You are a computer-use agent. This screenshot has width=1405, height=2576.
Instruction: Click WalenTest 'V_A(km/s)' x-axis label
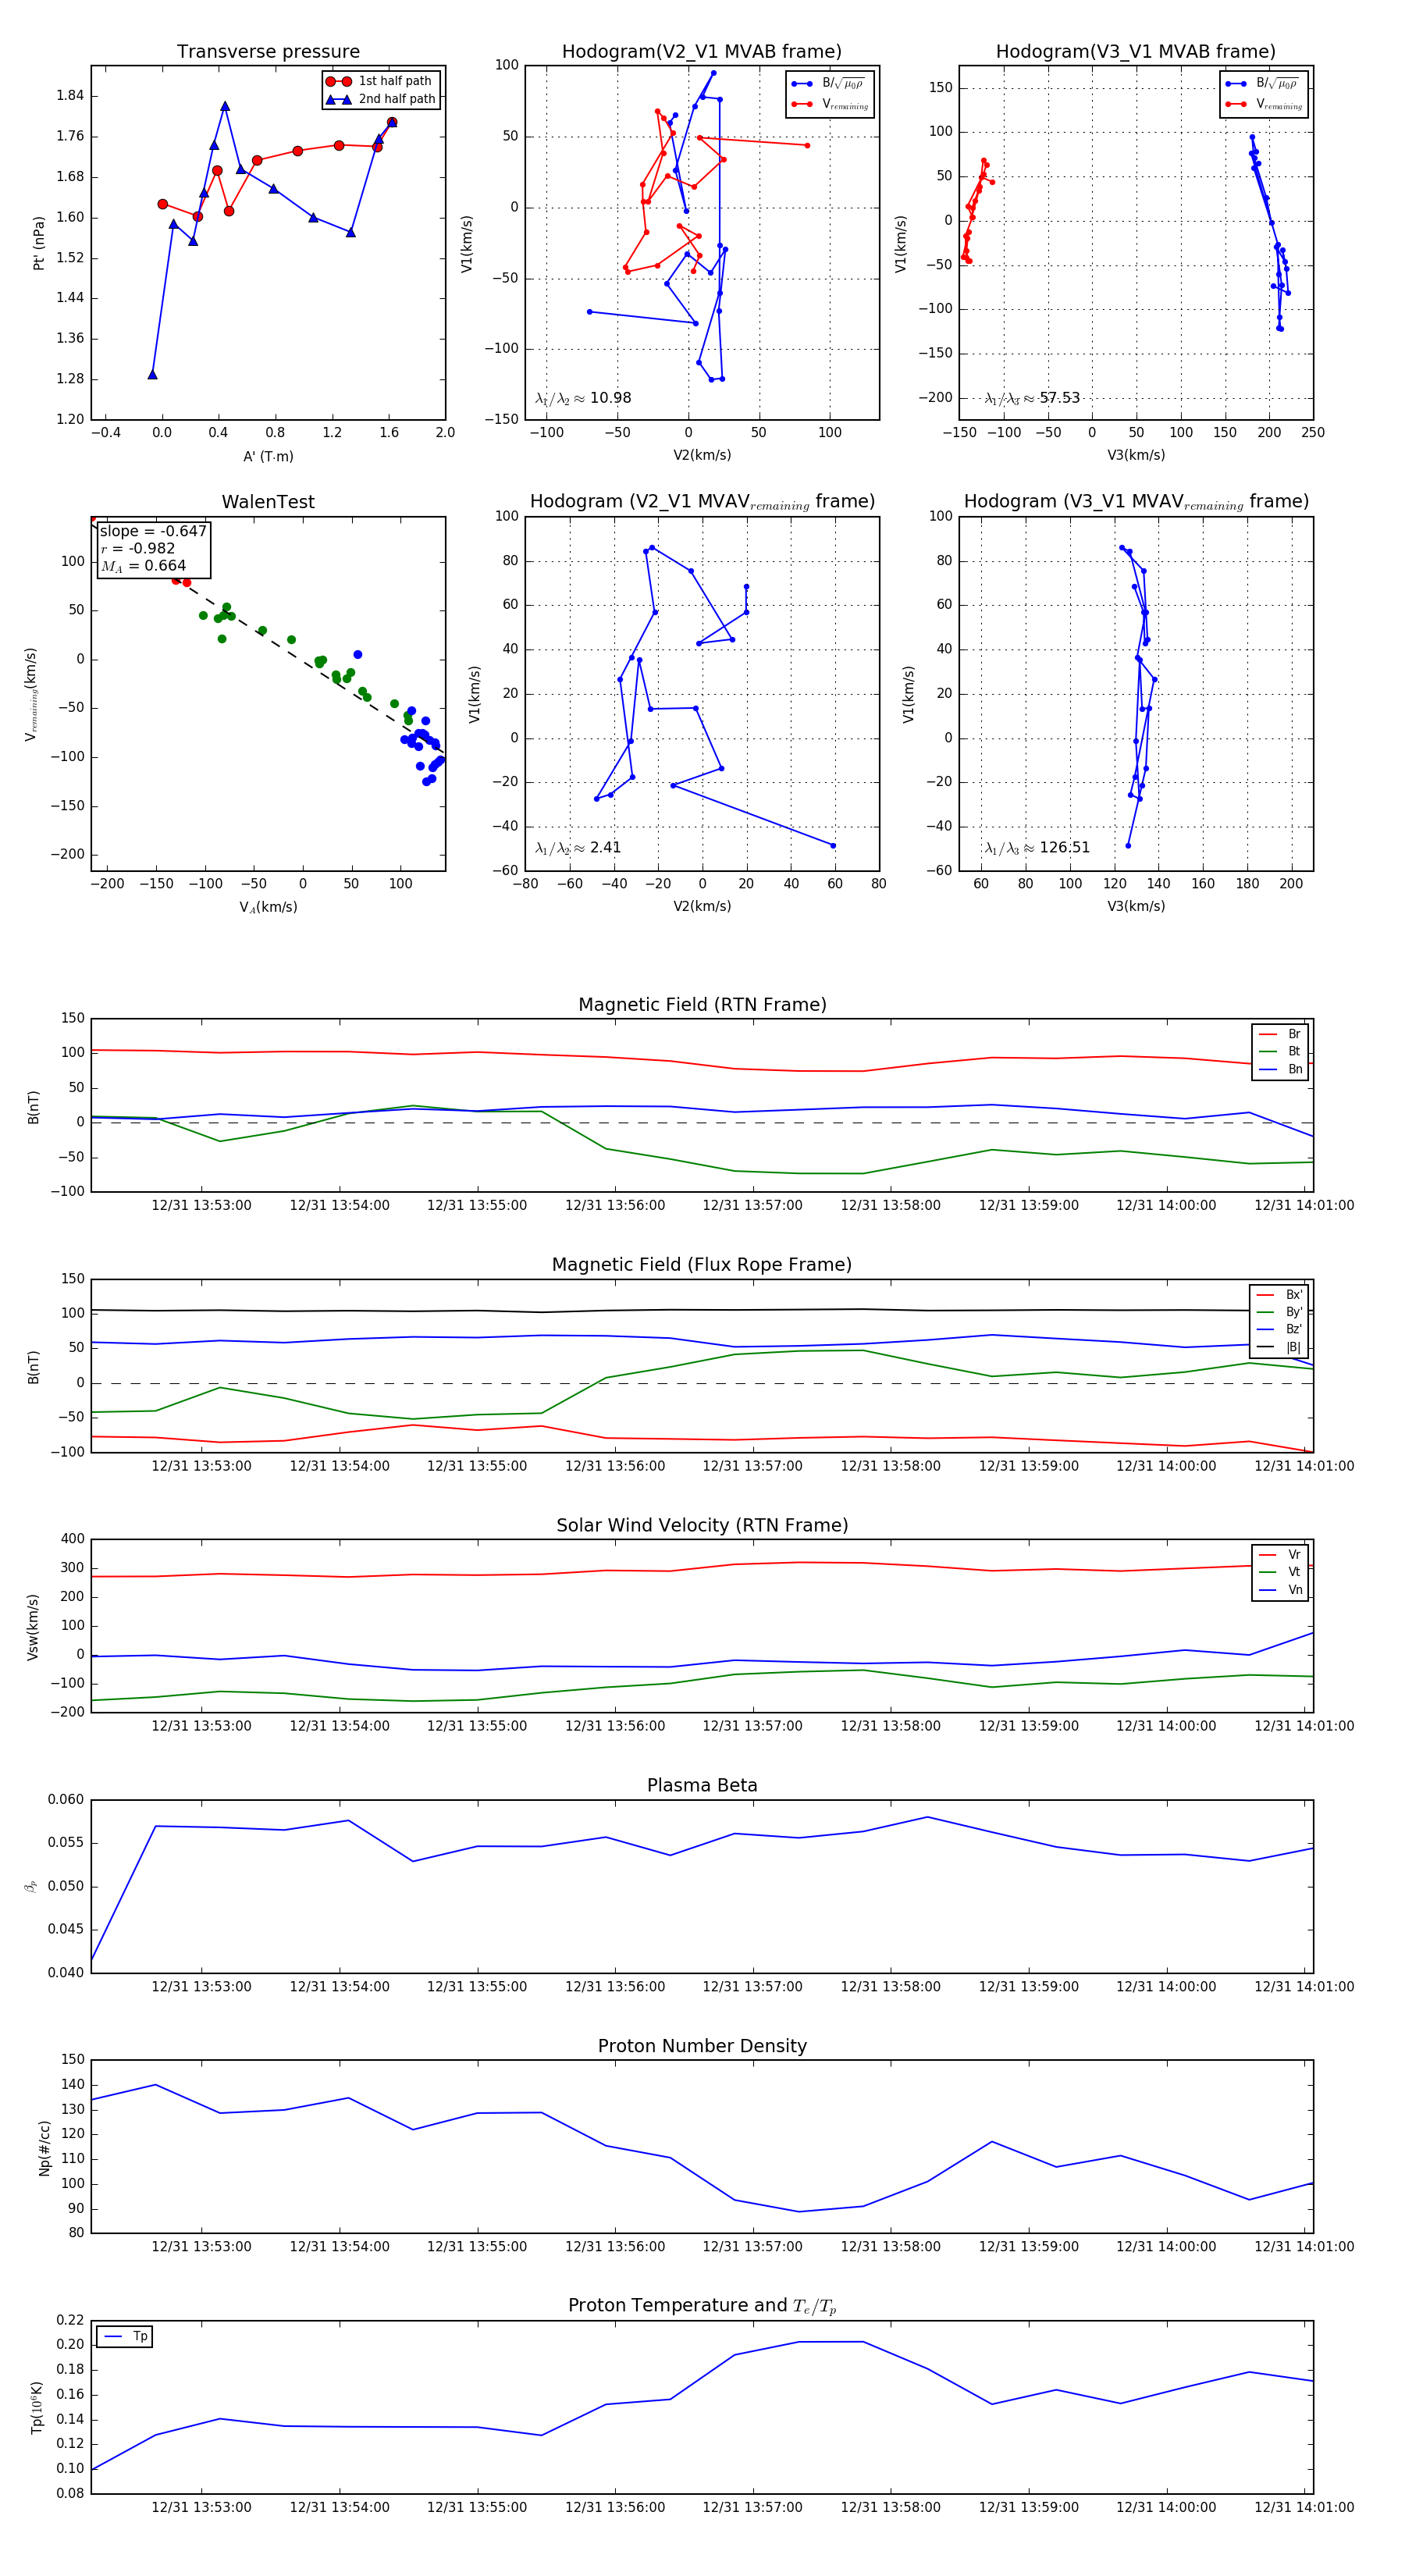point(268,907)
